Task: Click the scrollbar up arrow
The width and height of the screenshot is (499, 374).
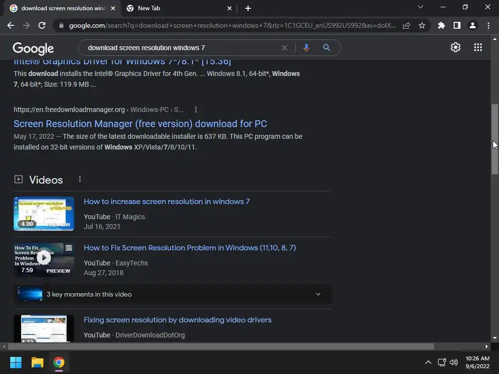Action: [495, 39]
